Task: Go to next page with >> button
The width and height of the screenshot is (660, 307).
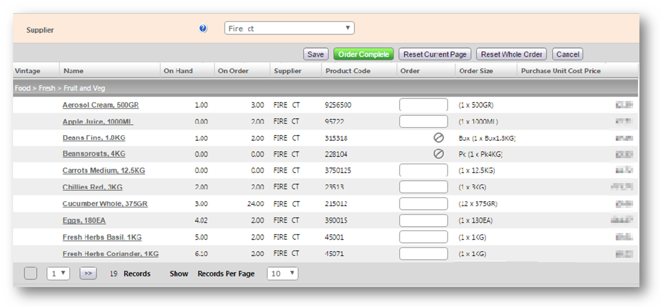Action: click(x=88, y=273)
